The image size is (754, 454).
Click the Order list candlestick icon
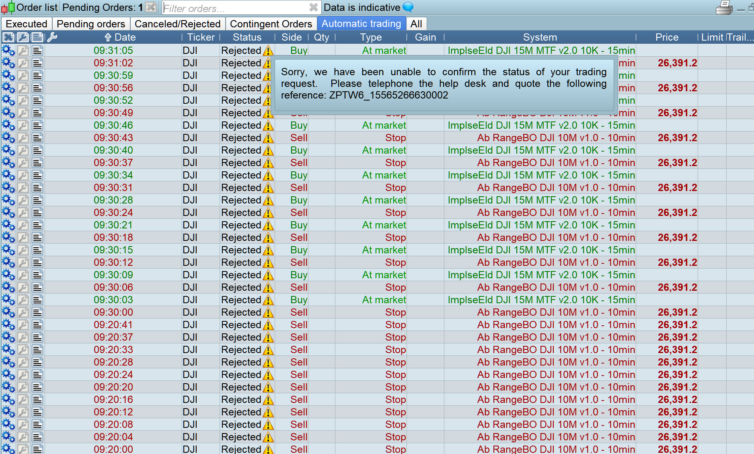coord(8,8)
